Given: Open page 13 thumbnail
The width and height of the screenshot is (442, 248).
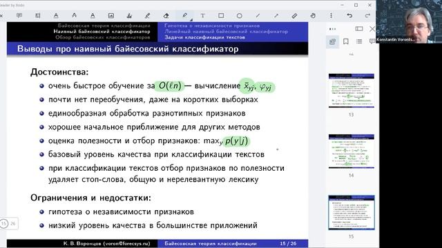Looking at the screenshot, I should click(352, 90).
